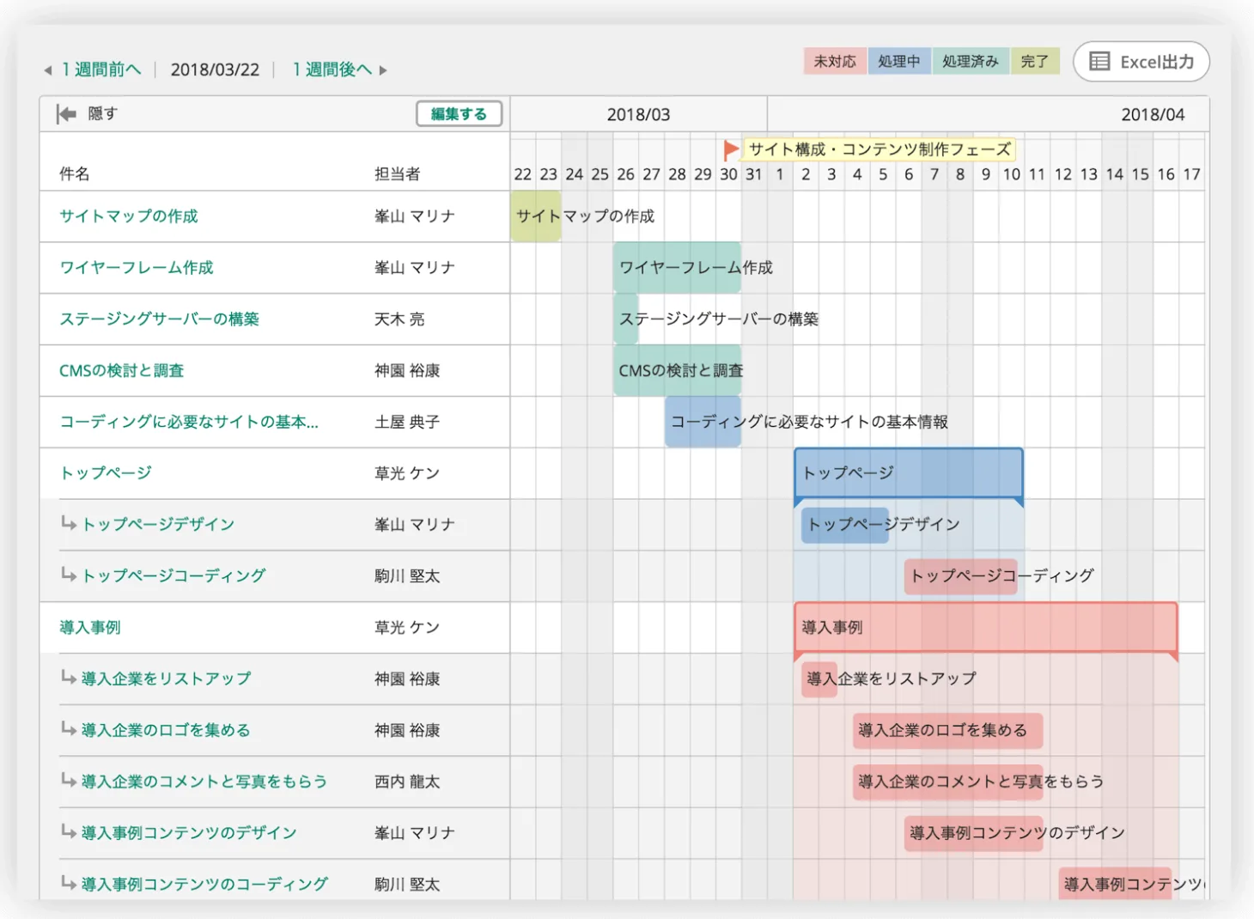Image resolution: width=1254 pixels, height=919 pixels.
Task: Click the subtask arrow icon beside 導入事例コンテンツのデザイン
Action: point(69,831)
